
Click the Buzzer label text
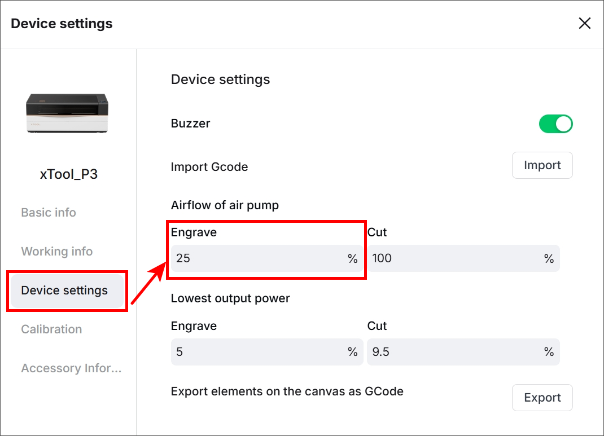pos(190,124)
